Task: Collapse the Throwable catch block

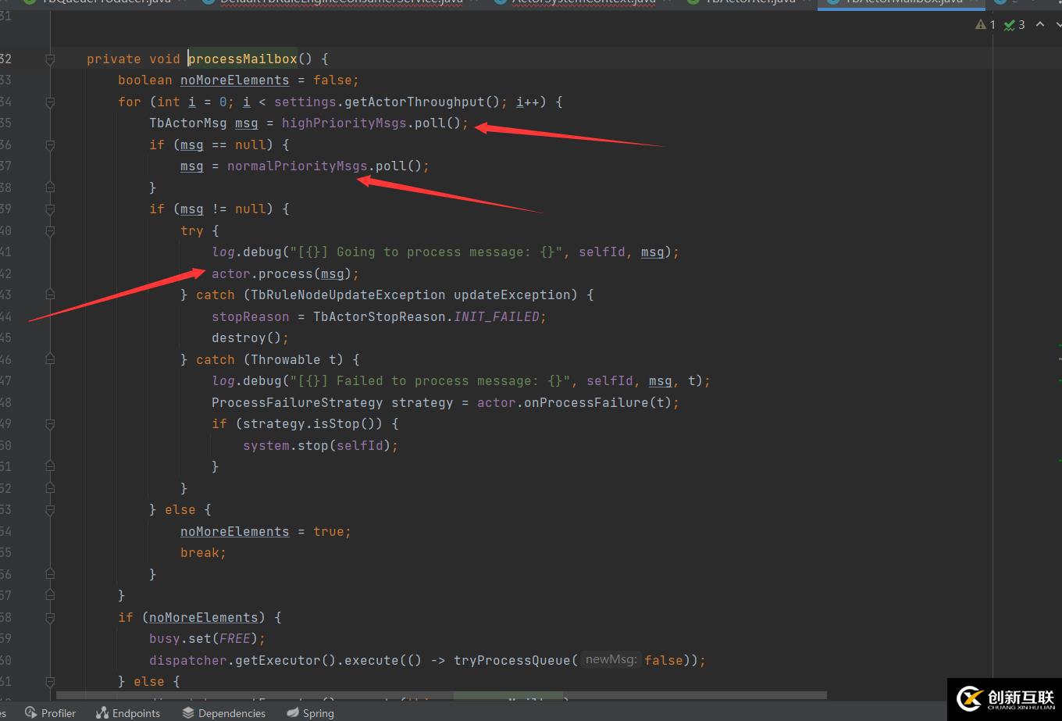Action: [x=50, y=359]
